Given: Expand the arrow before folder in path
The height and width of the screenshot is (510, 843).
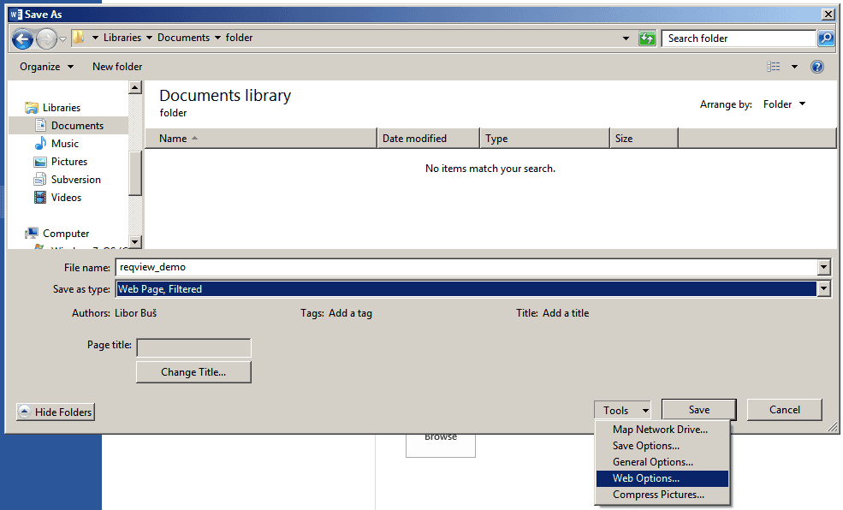Looking at the screenshot, I should 217,38.
